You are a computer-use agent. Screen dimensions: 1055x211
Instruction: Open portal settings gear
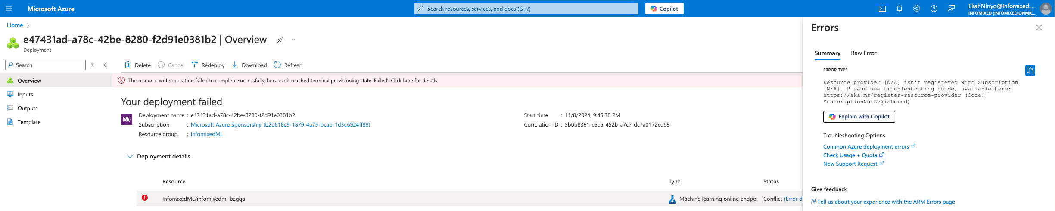tap(917, 9)
